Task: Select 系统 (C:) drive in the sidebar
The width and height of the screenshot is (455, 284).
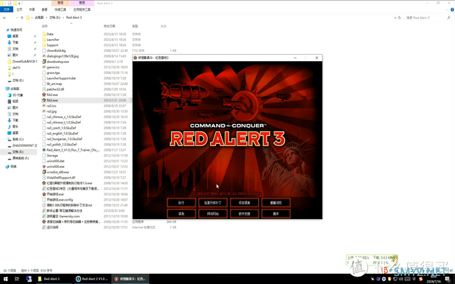Action: pos(18,139)
